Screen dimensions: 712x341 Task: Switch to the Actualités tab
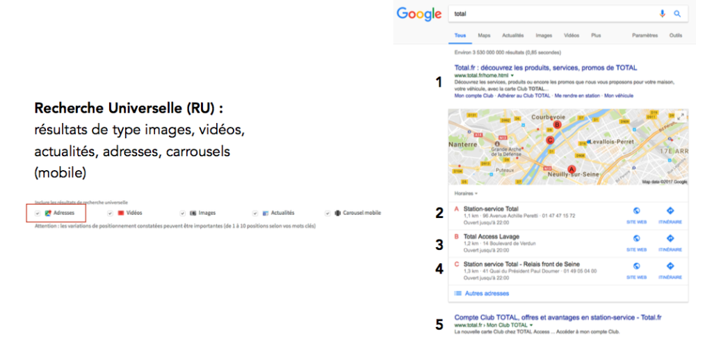click(x=512, y=35)
